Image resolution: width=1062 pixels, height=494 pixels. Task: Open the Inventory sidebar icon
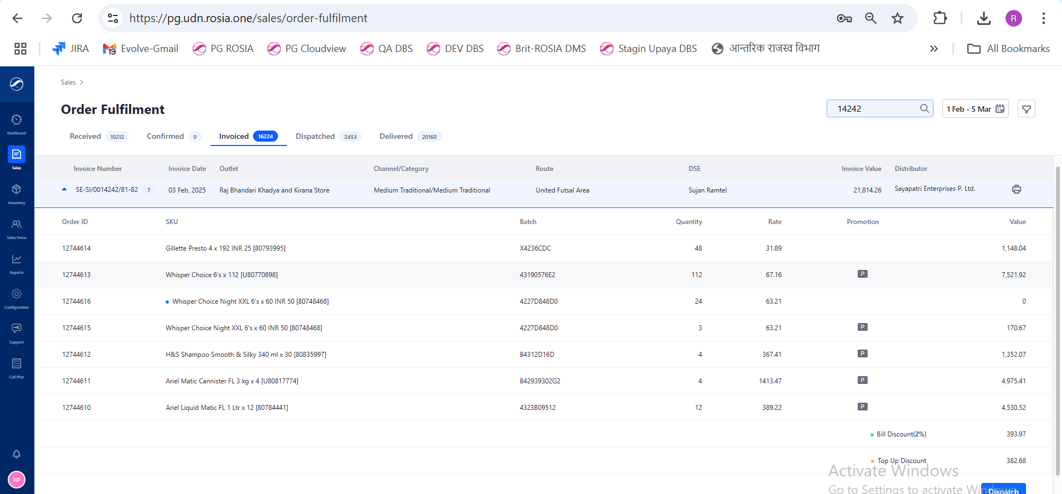[17, 193]
